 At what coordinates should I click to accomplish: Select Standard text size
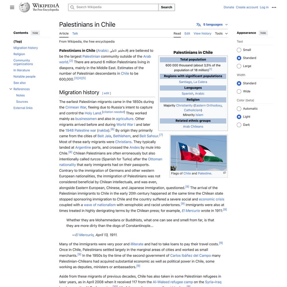[x=239, y=58]
